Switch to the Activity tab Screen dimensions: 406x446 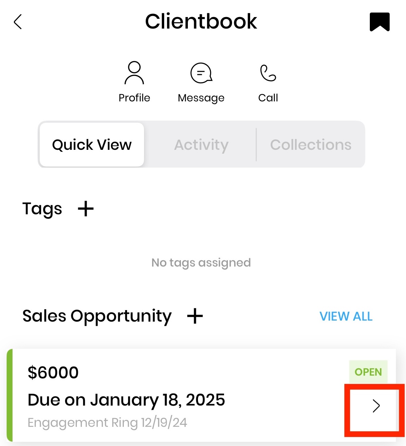(201, 145)
